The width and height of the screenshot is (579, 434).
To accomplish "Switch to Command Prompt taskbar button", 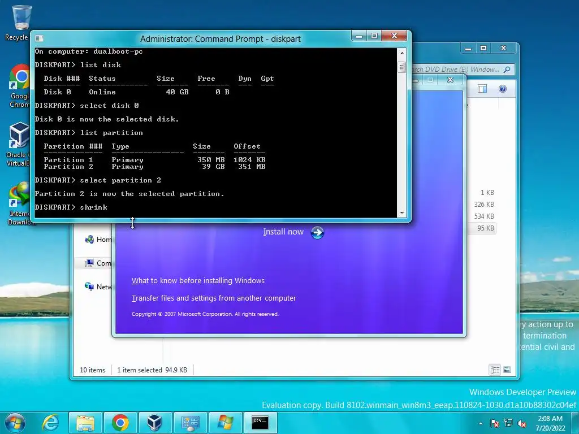I will 260,423.
